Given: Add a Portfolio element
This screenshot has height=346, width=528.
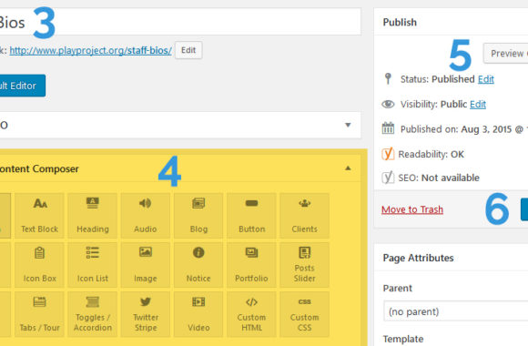Looking at the screenshot, I should pos(251,265).
